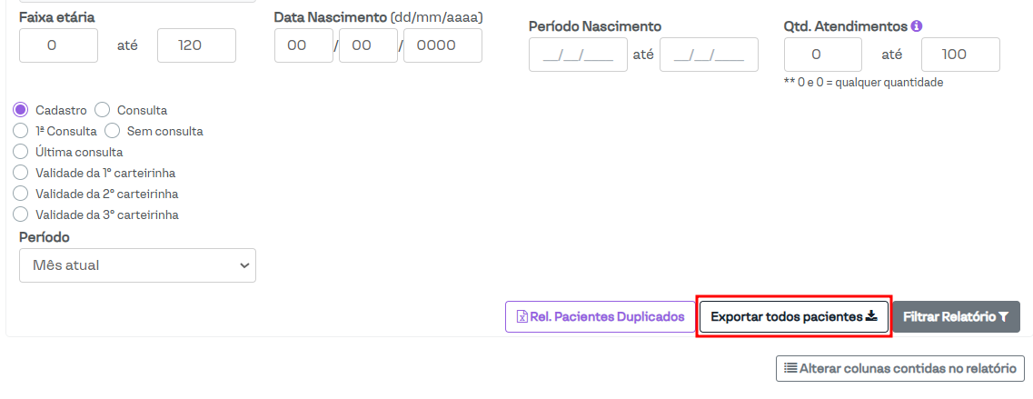This screenshot has width=1033, height=399.
Task: Select Validade da 1ª carteirinha option
Action: pos(21,173)
